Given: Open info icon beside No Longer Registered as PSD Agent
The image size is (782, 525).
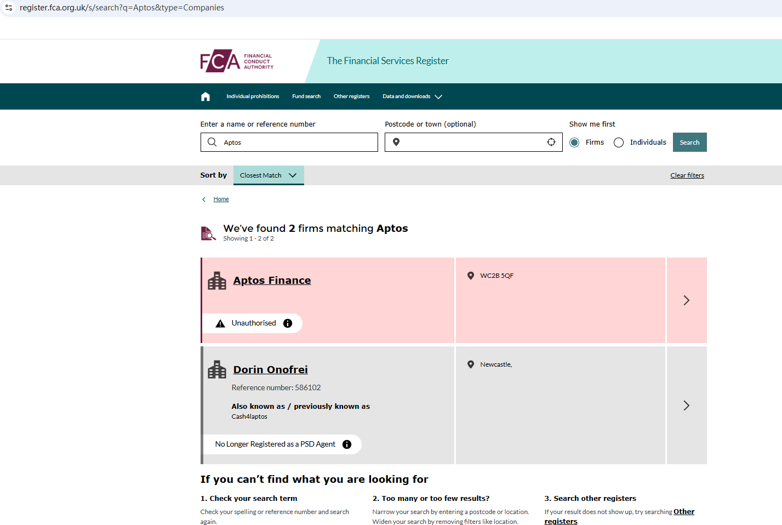Looking at the screenshot, I should coord(347,444).
